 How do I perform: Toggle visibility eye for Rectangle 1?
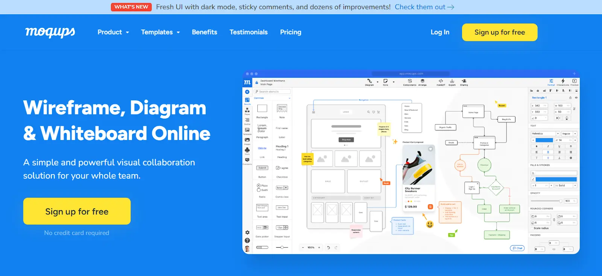(576, 98)
